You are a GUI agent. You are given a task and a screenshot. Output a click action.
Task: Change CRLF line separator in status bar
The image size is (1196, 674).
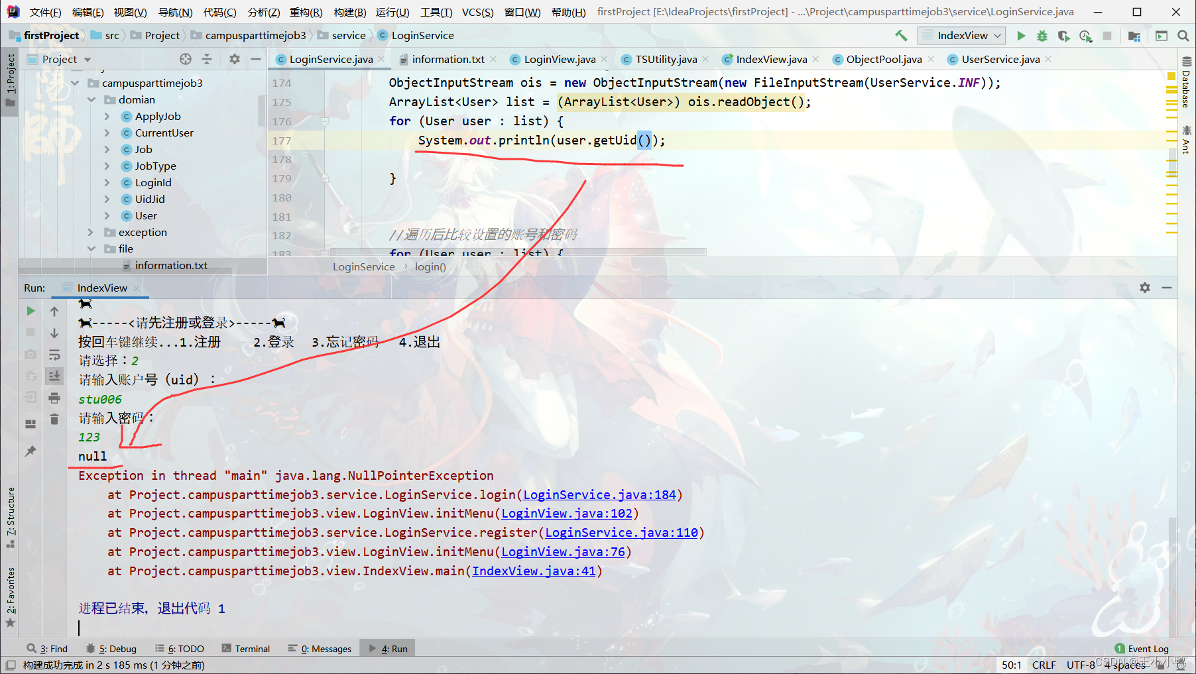(x=1044, y=665)
